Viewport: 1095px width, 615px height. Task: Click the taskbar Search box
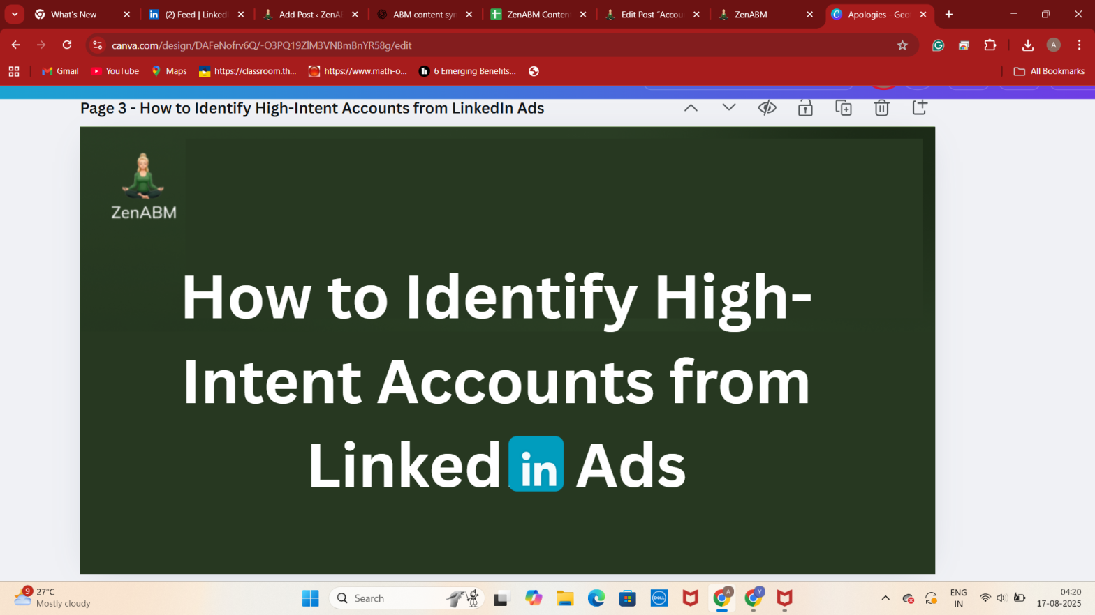point(406,598)
